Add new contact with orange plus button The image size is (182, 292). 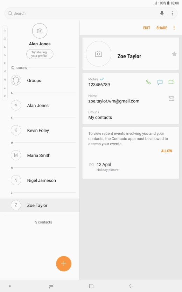pos(64,264)
